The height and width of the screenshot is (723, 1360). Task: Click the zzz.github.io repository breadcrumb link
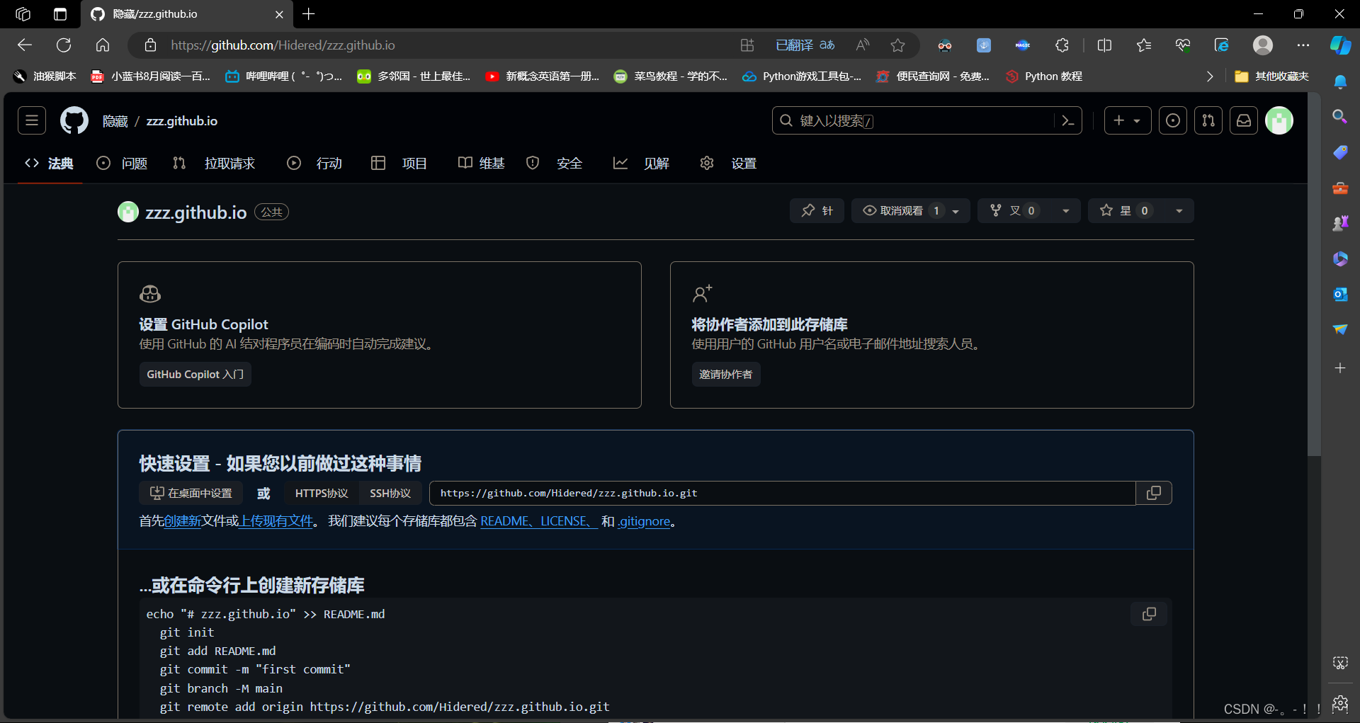pyautogui.click(x=182, y=121)
